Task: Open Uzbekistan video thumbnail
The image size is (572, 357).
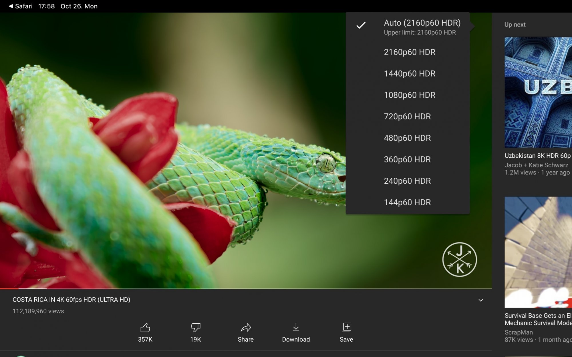Action: coord(538,92)
